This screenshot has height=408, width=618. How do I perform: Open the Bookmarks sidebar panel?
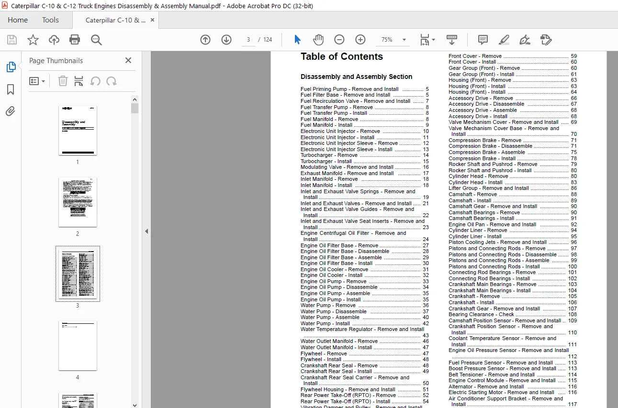click(11, 89)
